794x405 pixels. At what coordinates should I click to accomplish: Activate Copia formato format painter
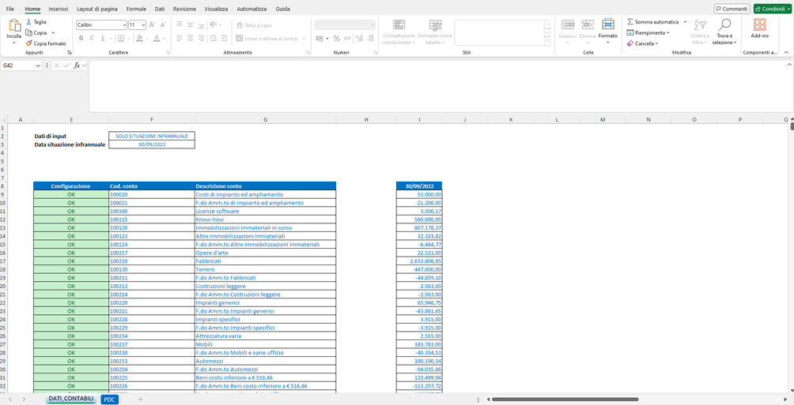(46, 43)
